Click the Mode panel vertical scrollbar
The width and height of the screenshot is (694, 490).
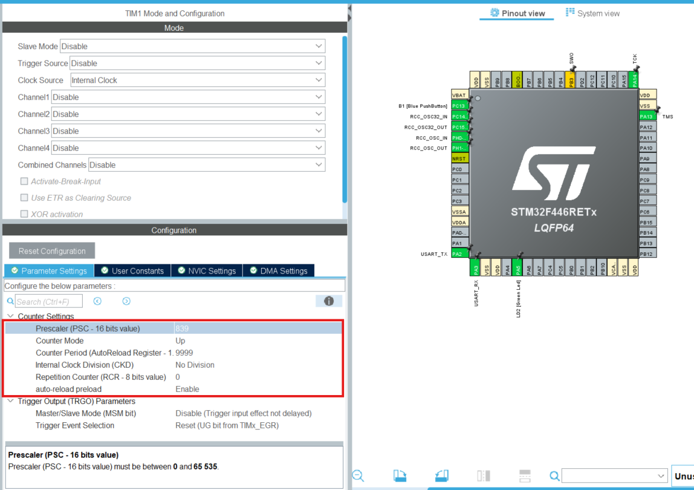pyautogui.click(x=345, y=120)
